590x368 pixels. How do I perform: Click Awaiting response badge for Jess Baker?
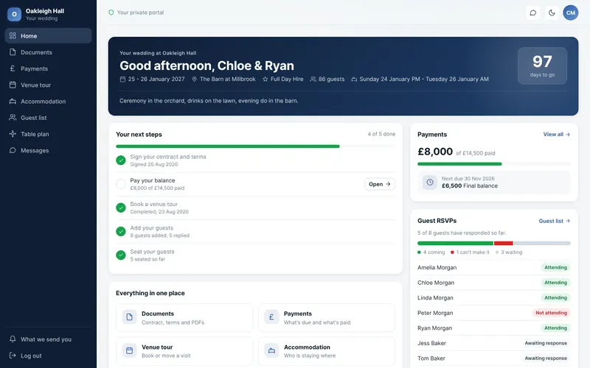[546, 343]
